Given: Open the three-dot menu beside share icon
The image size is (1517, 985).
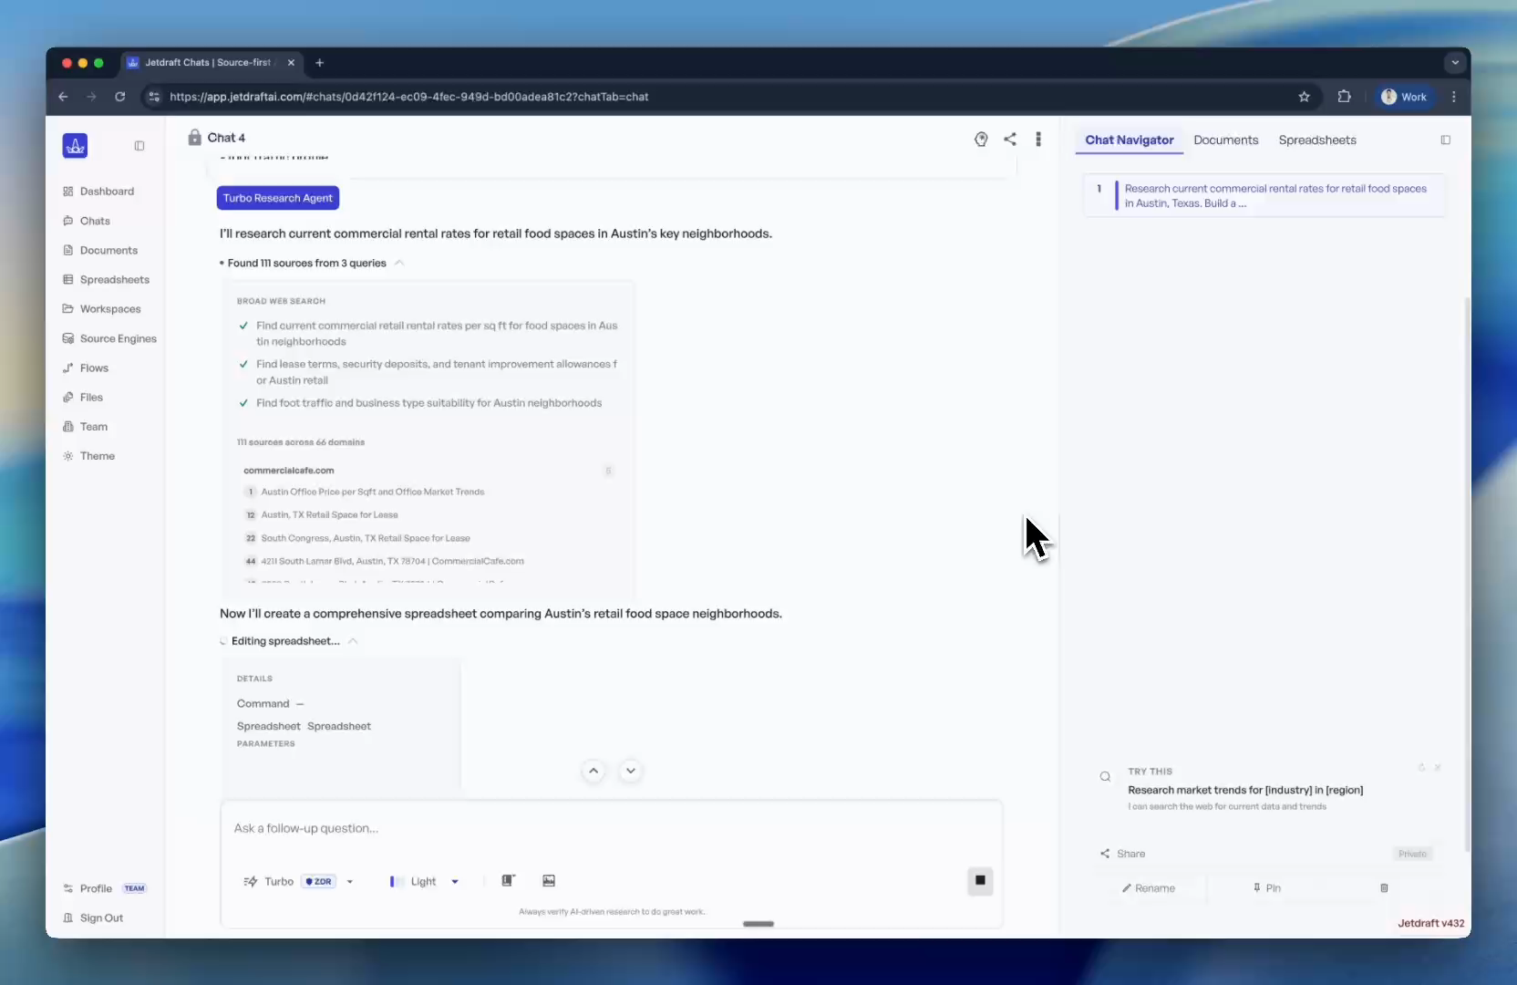Looking at the screenshot, I should (1039, 139).
